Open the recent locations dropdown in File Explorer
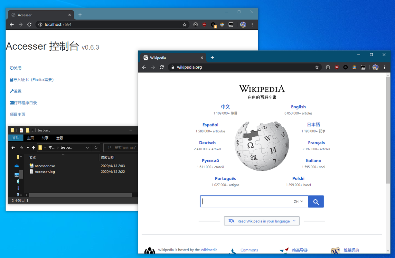This screenshot has width=395, height=258. pyautogui.click(x=28, y=148)
